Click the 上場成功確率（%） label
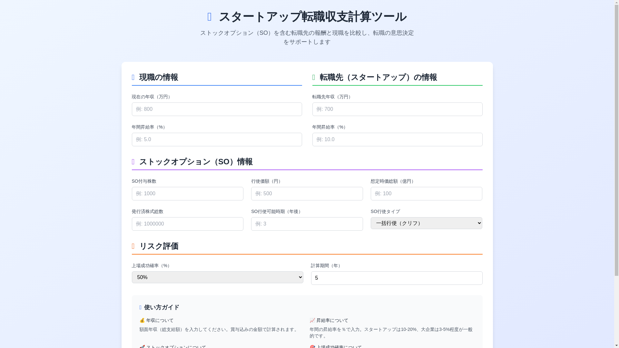The height and width of the screenshot is (348, 619). click(x=152, y=266)
